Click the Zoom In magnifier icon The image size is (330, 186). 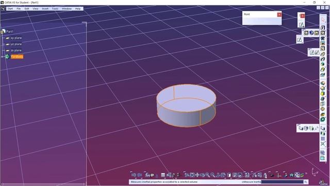(x=208, y=175)
